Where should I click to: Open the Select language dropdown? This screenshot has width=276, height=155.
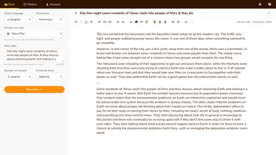point(18,20)
